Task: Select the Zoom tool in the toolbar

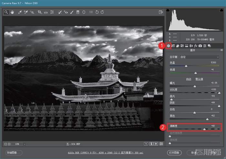Action: [6, 12]
